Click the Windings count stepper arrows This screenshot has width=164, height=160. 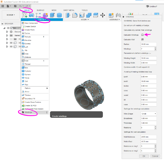pyautogui.click(x=156, y=49)
